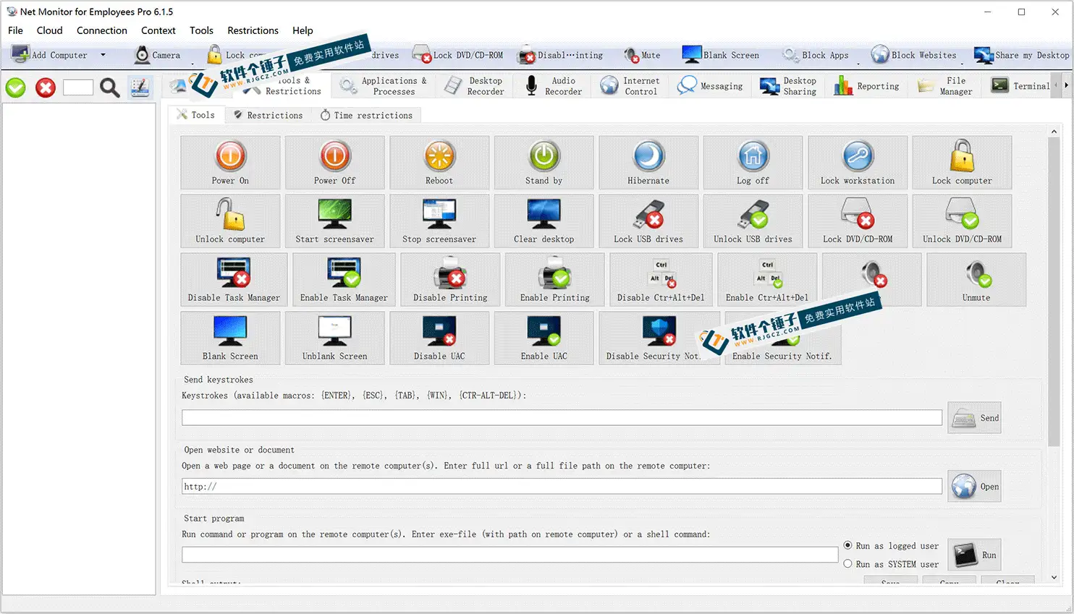Click the Camera toolbar button
This screenshot has height=614, width=1074.
tap(158, 55)
